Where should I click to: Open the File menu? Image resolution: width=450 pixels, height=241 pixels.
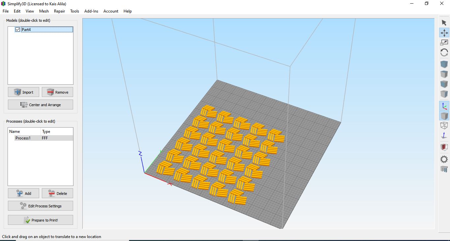[6, 11]
